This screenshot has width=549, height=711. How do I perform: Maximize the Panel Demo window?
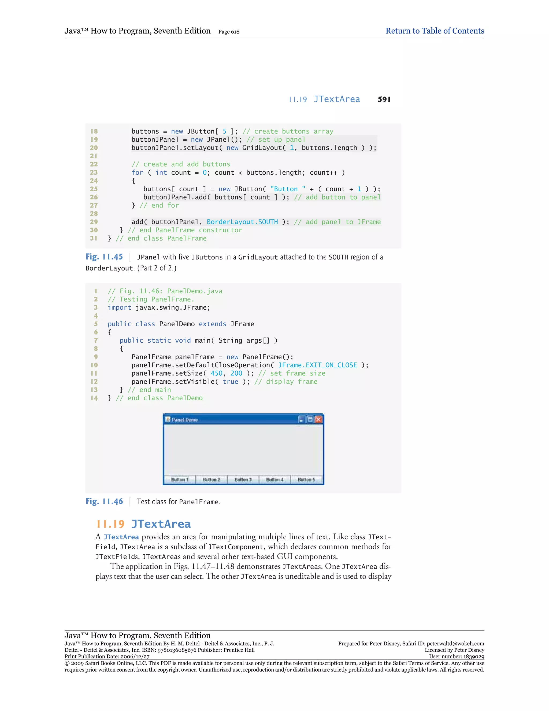click(310, 419)
